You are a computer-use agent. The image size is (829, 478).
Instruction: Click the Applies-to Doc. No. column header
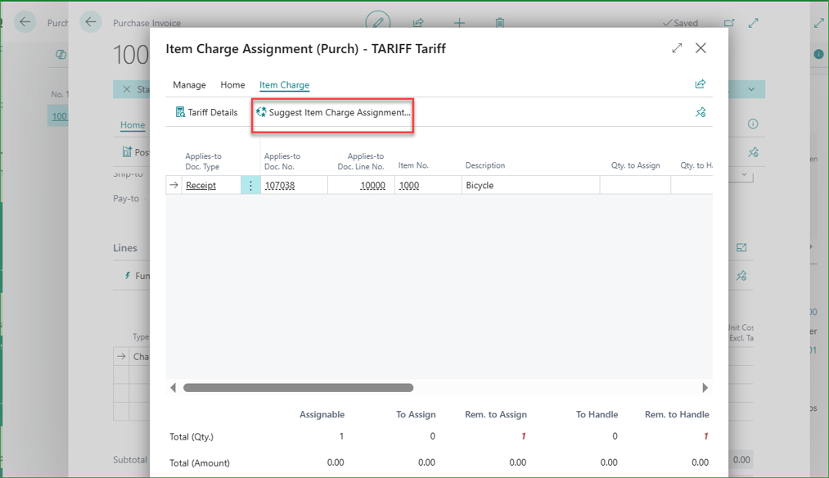tap(282, 161)
